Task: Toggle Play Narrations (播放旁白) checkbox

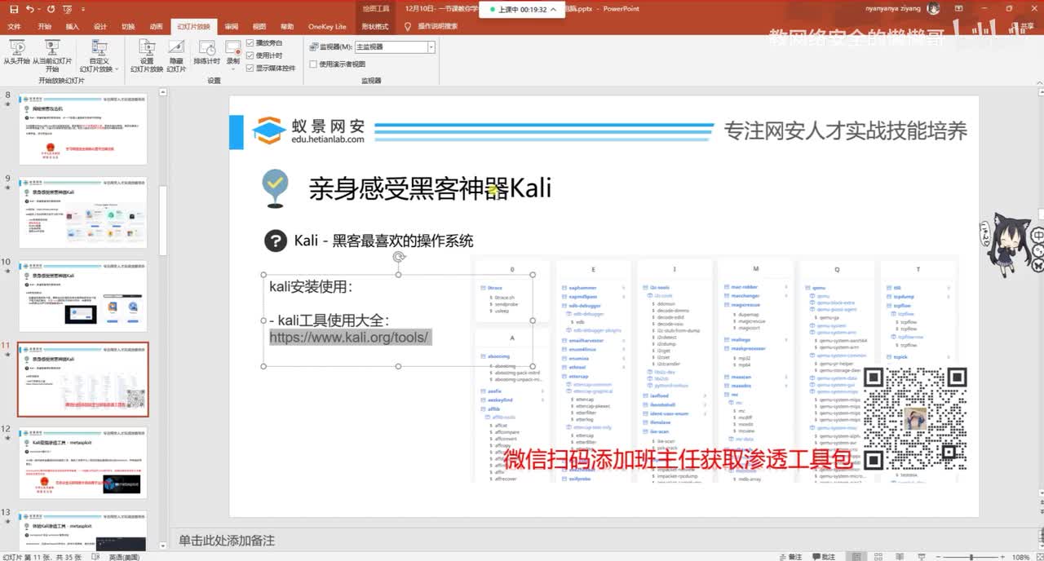Action: [250, 42]
